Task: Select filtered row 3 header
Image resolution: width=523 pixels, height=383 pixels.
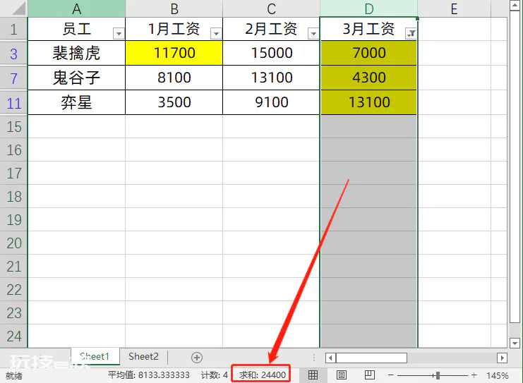Action: 13,54
